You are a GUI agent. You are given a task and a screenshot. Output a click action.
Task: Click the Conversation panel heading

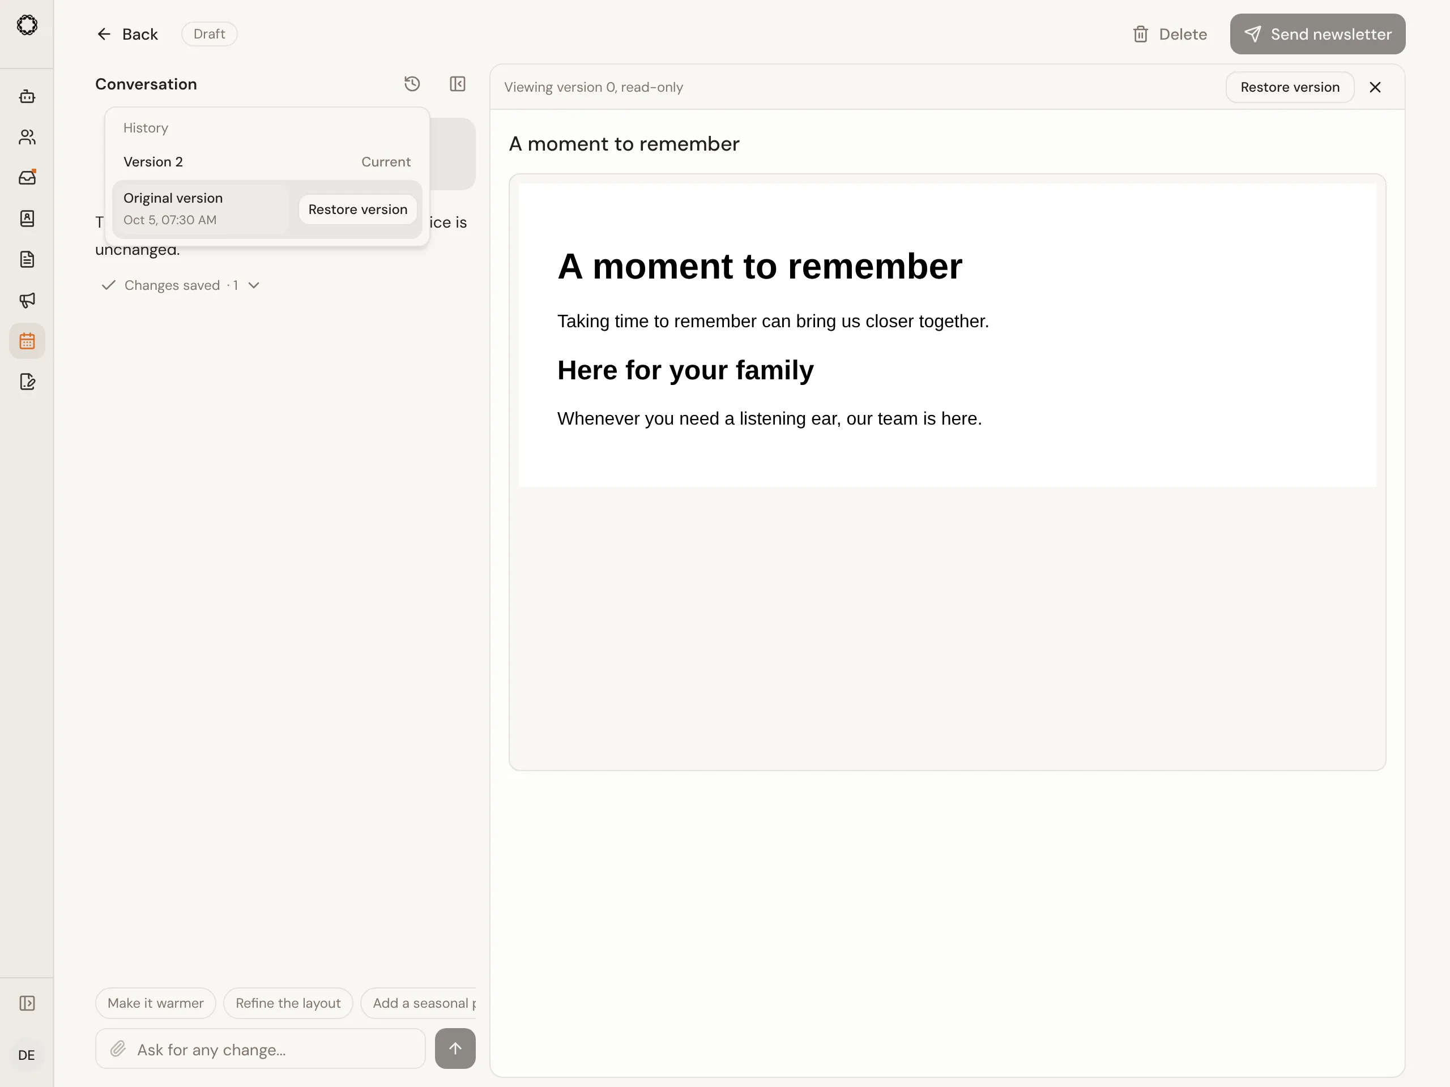coord(146,84)
